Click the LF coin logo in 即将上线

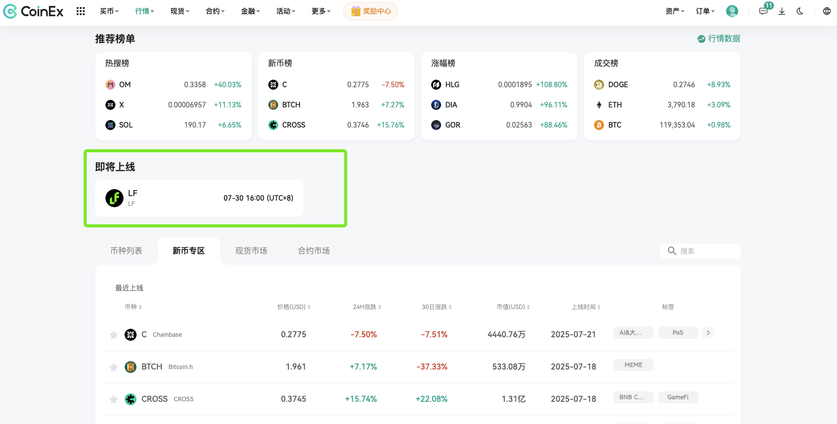(x=114, y=198)
